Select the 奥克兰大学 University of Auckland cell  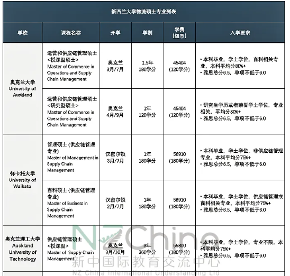tap(23, 88)
